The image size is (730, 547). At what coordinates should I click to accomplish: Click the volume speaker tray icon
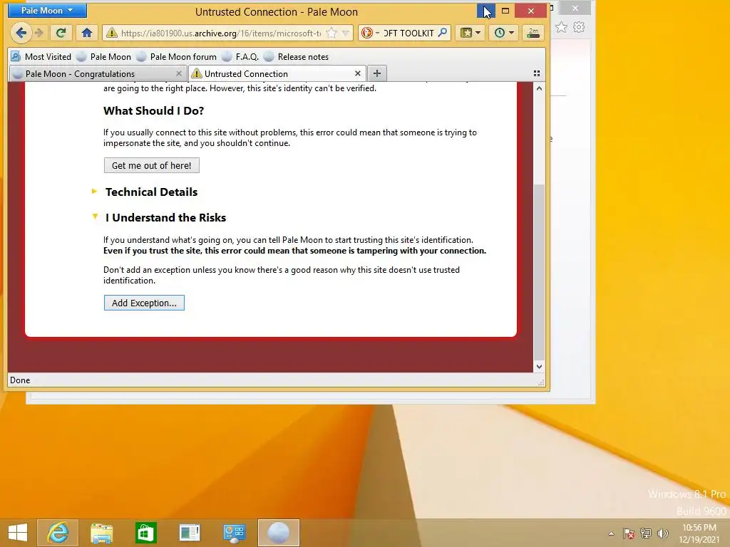662,533
